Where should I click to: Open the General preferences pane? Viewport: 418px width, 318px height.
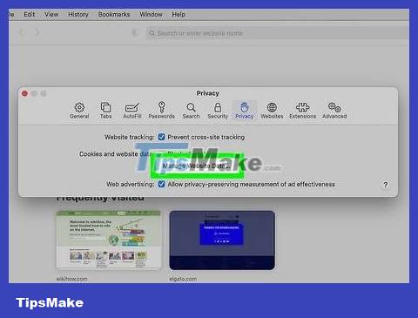pos(79,111)
